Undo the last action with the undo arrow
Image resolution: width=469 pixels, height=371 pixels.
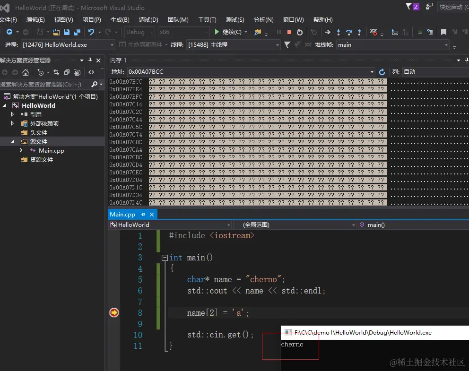(91, 32)
